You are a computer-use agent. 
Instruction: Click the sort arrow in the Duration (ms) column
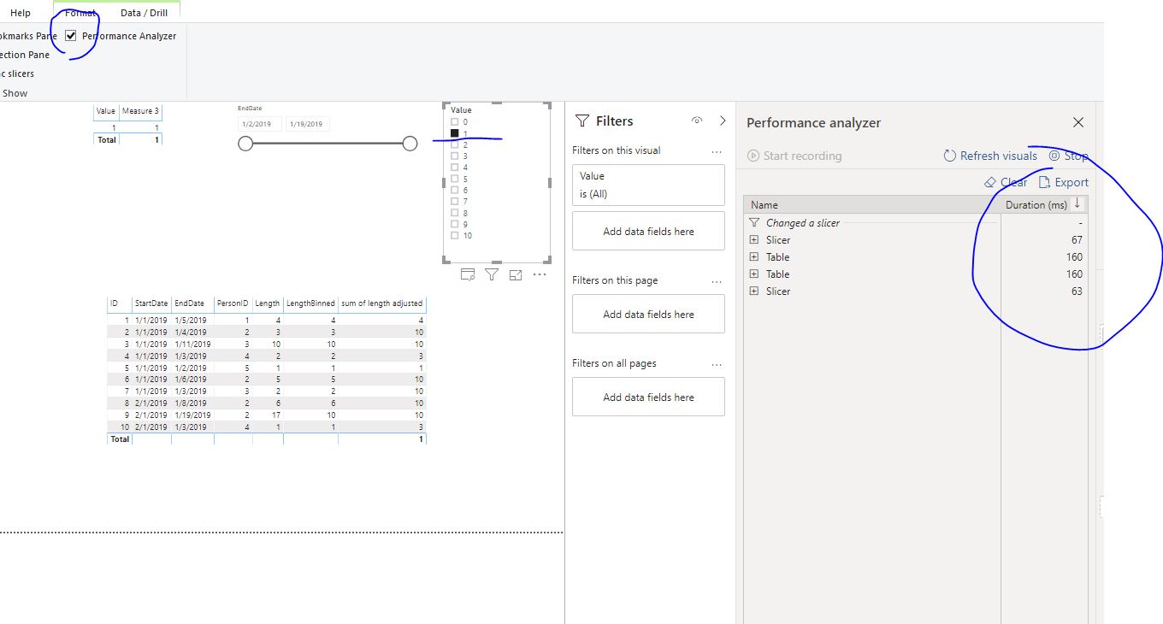point(1077,204)
